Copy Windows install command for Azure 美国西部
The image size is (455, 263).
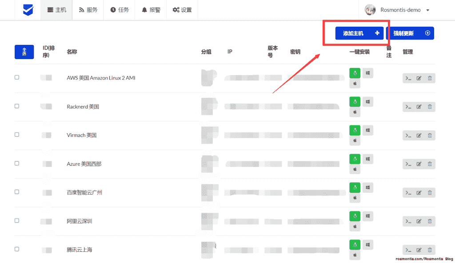(367, 159)
